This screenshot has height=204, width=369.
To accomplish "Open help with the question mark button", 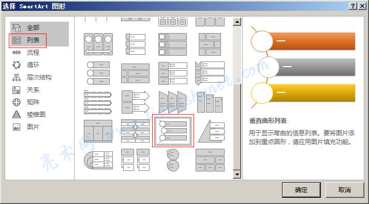I will click(x=353, y=6).
